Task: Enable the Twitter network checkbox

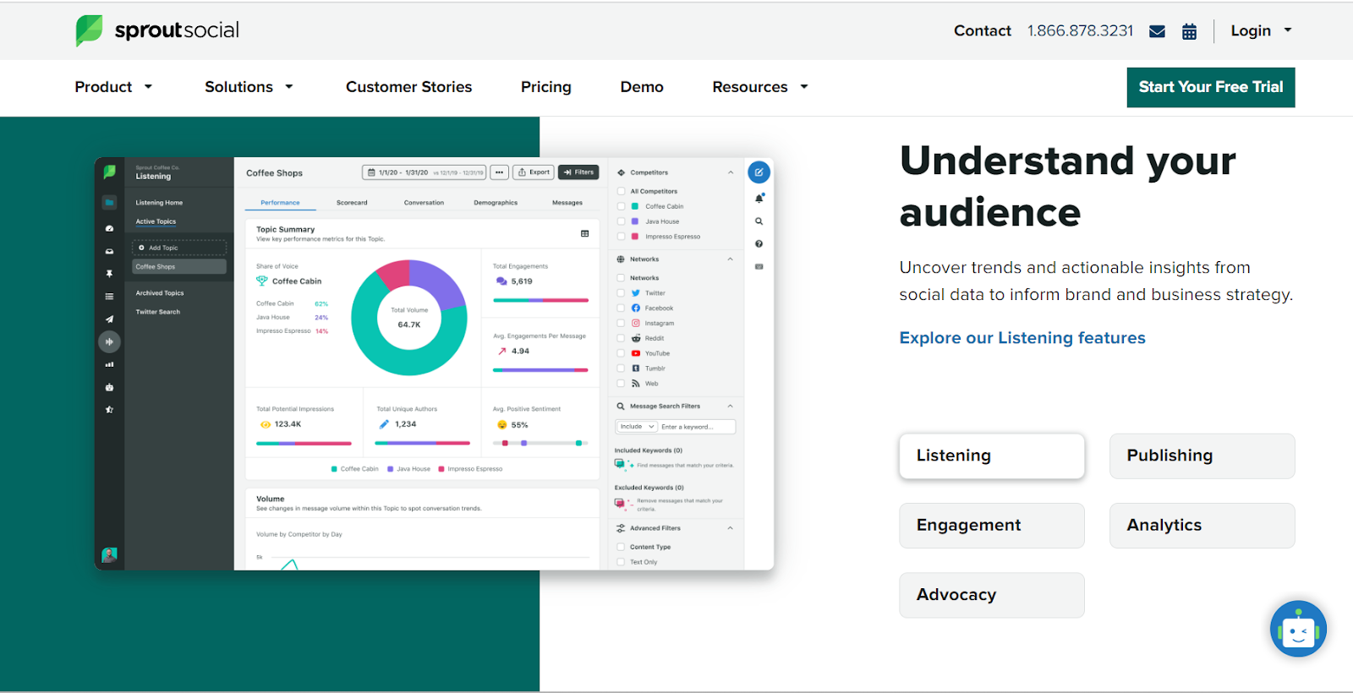Action: pos(621,293)
